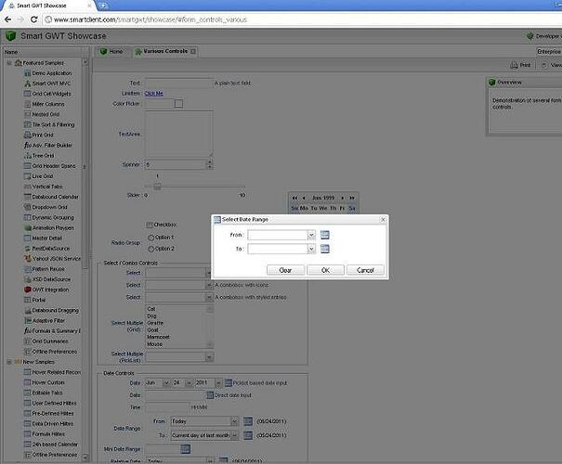Open the From date chooser calendar icon in dialog
The width and height of the screenshot is (562, 464).
pos(325,235)
